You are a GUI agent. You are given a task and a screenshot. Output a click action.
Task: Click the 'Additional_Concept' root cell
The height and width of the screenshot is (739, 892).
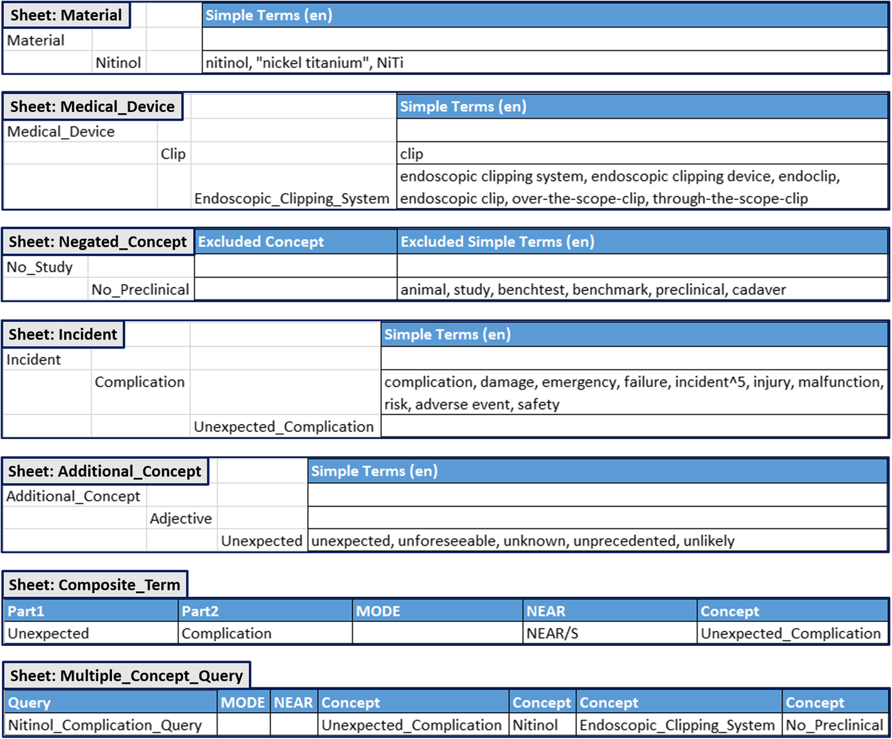coord(75,496)
